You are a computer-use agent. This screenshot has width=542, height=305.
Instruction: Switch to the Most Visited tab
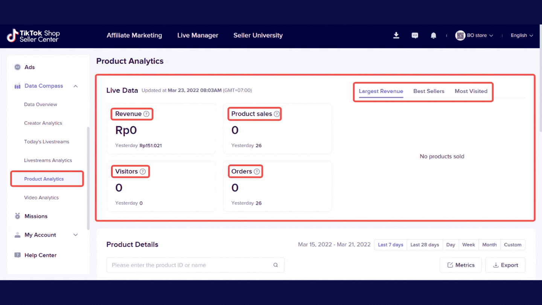pos(471,91)
